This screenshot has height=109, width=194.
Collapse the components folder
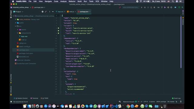[18, 33]
